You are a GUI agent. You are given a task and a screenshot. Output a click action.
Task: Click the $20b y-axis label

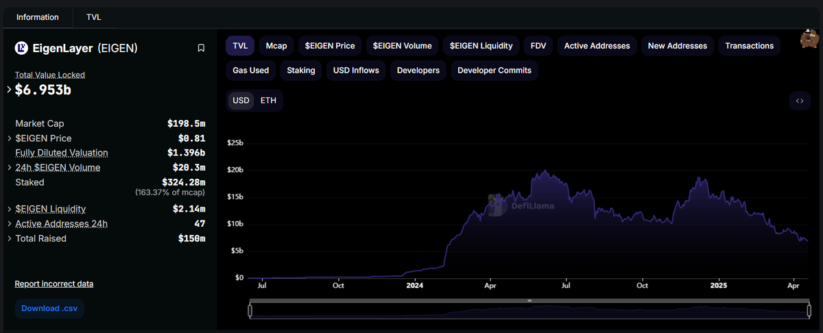235,170
